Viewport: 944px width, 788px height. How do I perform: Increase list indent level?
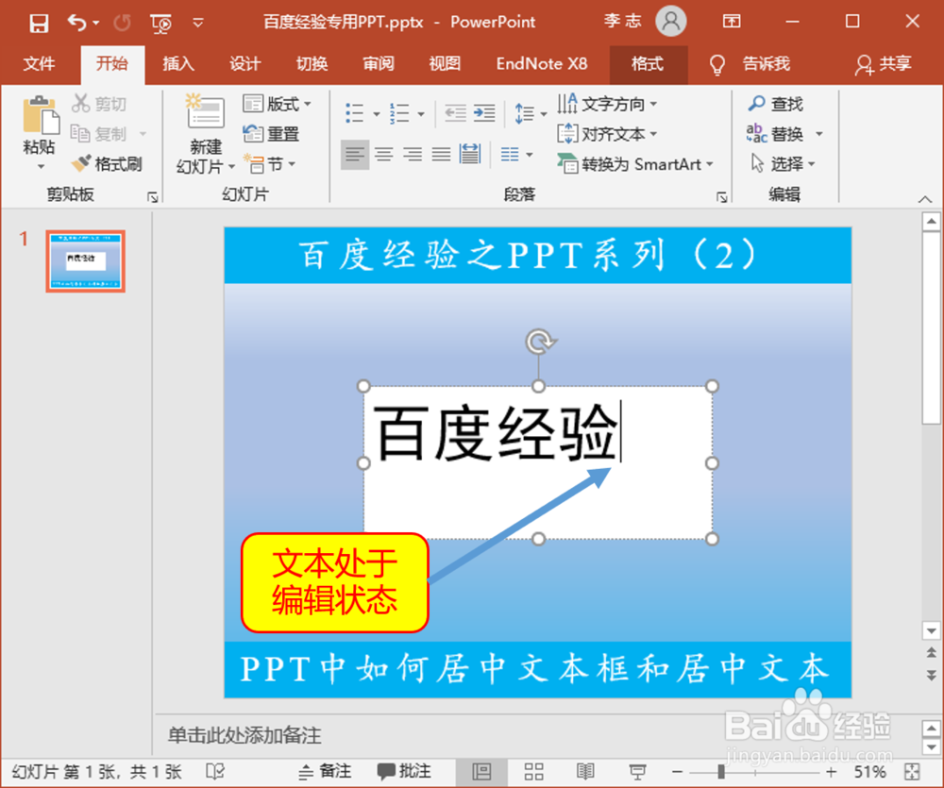point(484,112)
